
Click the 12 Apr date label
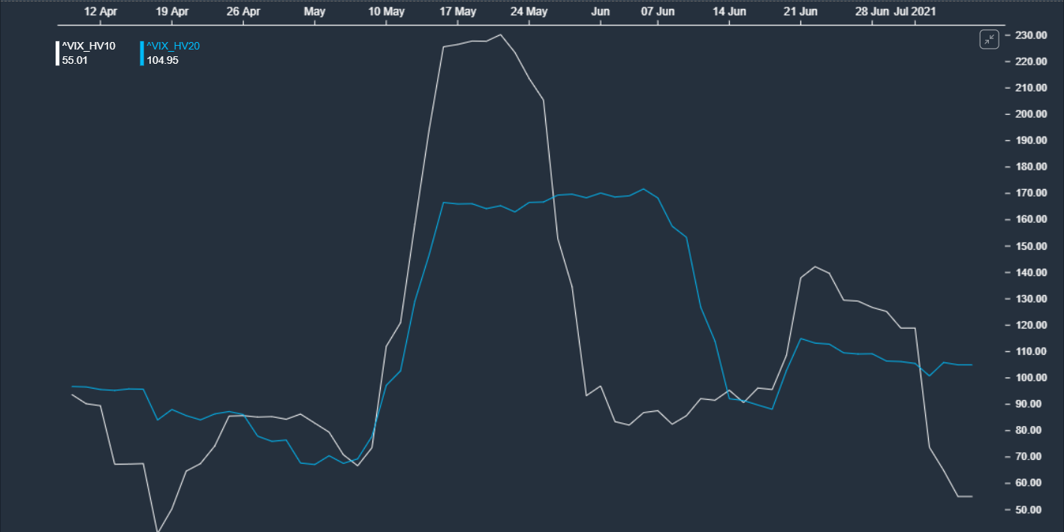point(101,12)
